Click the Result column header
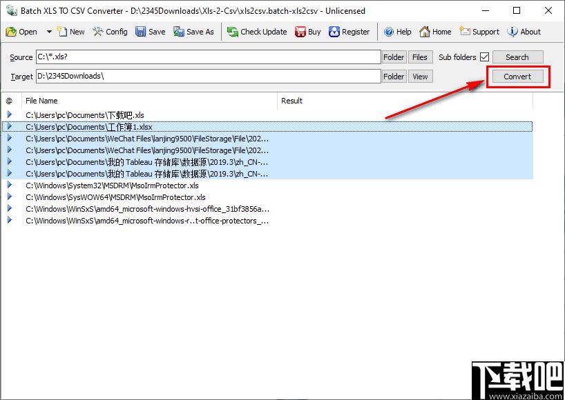Viewport: 565px width, 400px height. pos(405,101)
